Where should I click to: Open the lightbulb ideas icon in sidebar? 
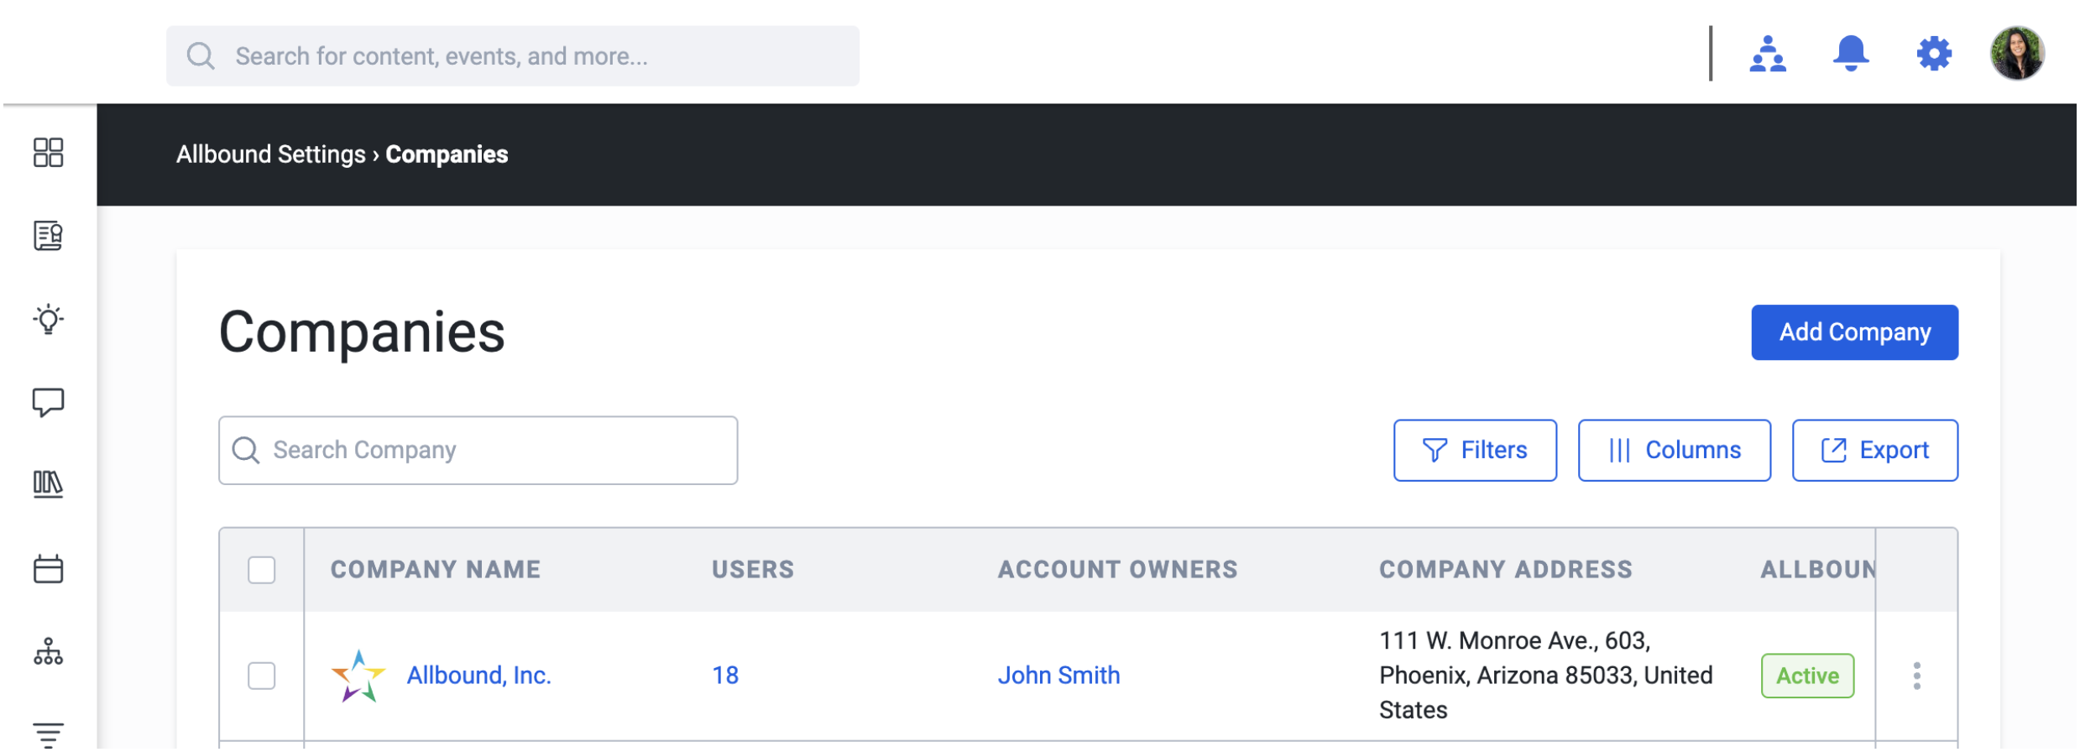(48, 319)
